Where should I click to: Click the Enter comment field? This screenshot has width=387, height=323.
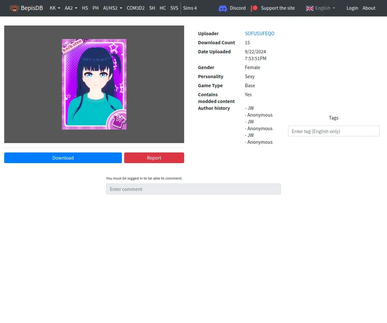tap(193, 189)
